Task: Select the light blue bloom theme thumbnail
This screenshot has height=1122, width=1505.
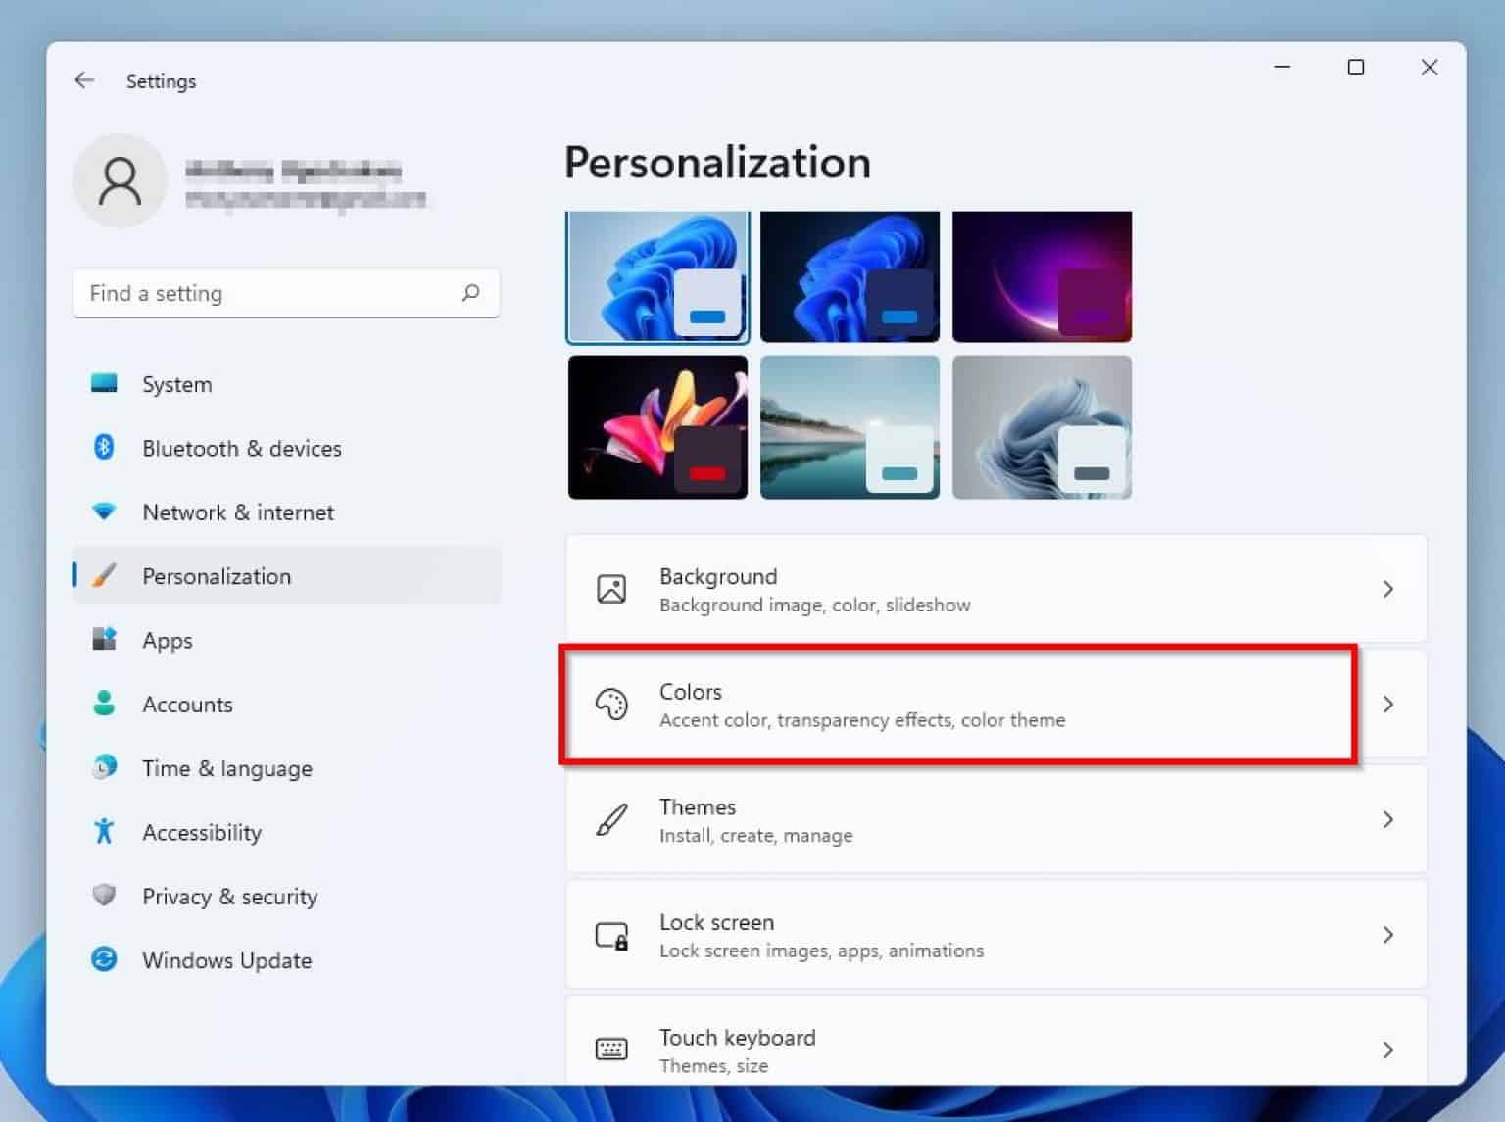Action: tap(657, 277)
